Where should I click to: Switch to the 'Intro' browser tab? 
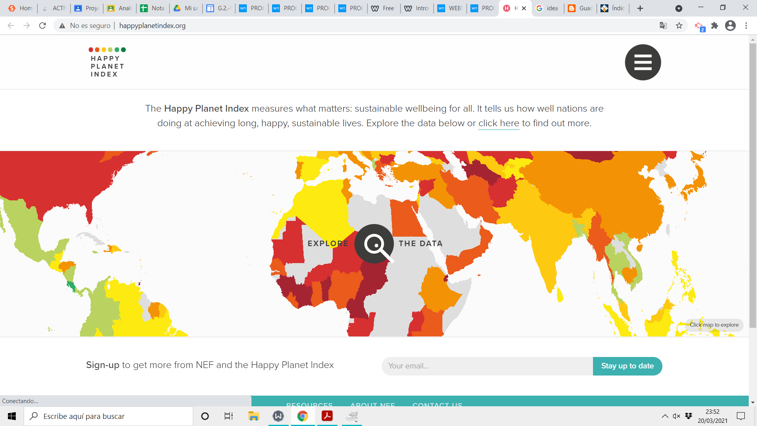(x=418, y=8)
